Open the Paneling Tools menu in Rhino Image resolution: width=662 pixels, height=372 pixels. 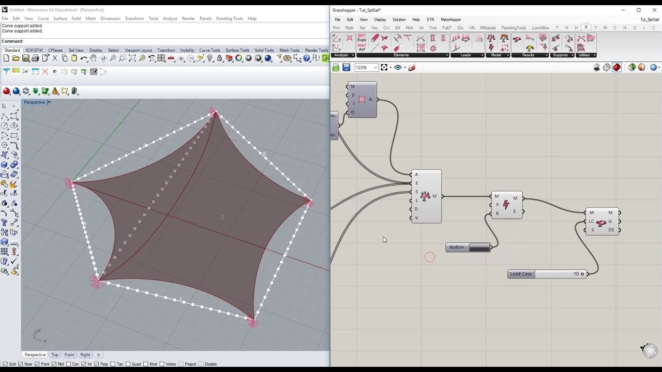coord(229,19)
